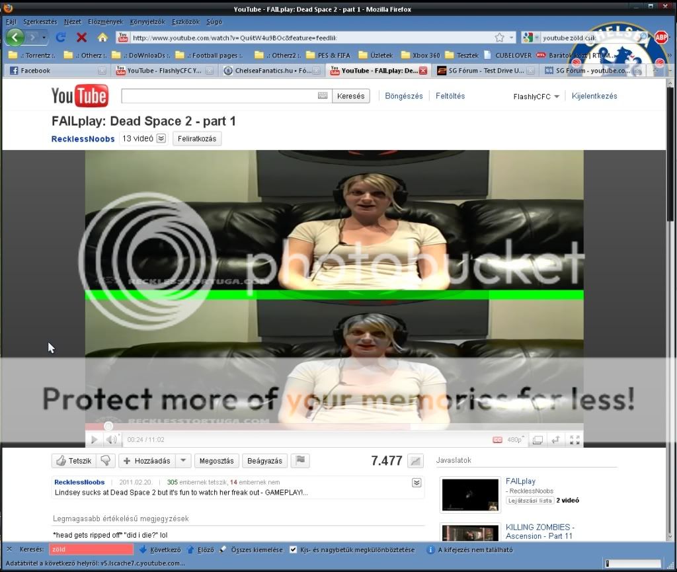Mute the video using the speaker icon

point(111,440)
